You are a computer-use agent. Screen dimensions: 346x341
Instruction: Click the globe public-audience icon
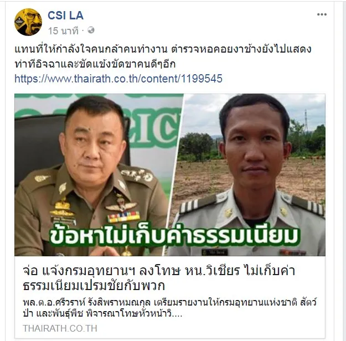[x=91, y=30]
